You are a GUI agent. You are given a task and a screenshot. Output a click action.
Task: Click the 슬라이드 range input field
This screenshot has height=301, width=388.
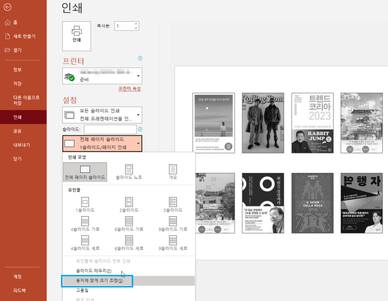(110, 129)
